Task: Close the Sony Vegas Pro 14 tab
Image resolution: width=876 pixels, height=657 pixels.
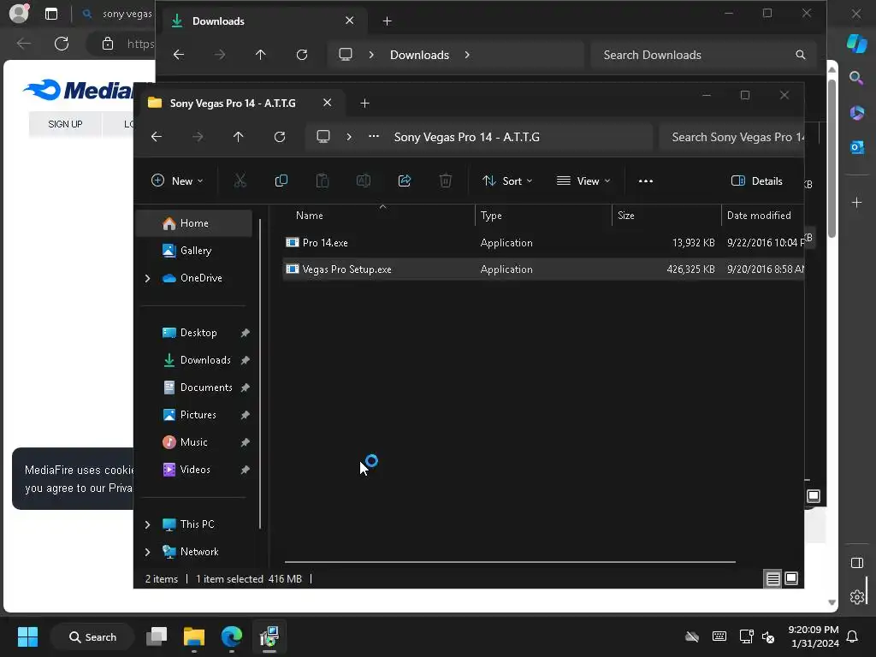Action: (328, 103)
